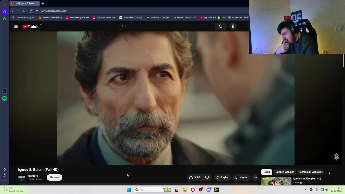Open 'AnimeciX - Türkçe A...' bookmark
The width and height of the screenshot is (345, 194).
click(159, 18)
